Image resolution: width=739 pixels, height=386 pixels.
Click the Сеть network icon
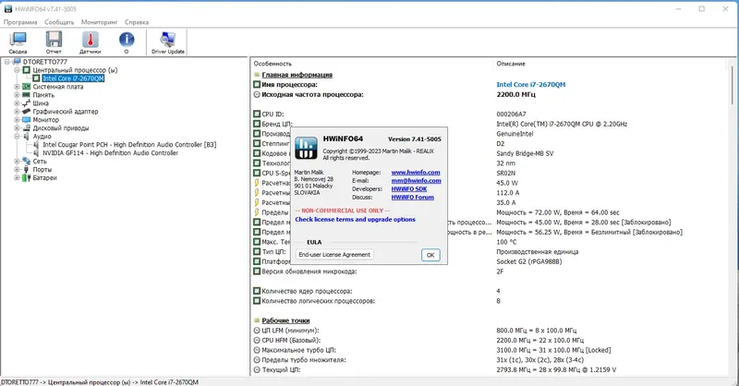[x=27, y=162]
